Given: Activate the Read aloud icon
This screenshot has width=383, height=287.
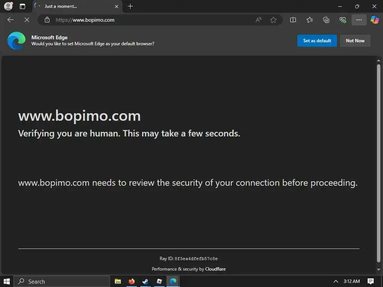Looking at the screenshot, I should pos(258,20).
